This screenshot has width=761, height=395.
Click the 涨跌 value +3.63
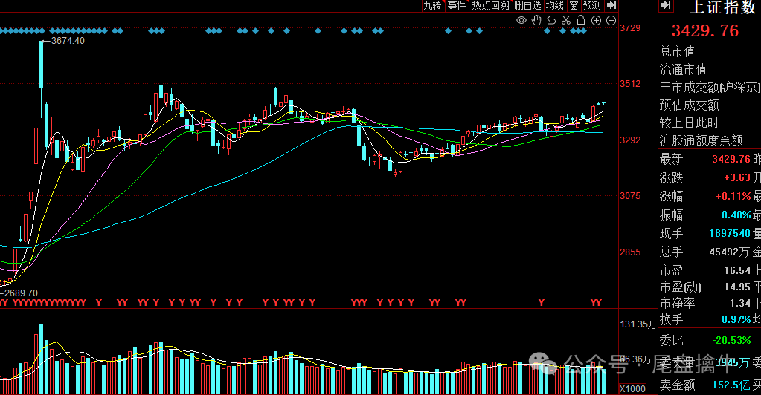pyautogui.click(x=737, y=178)
